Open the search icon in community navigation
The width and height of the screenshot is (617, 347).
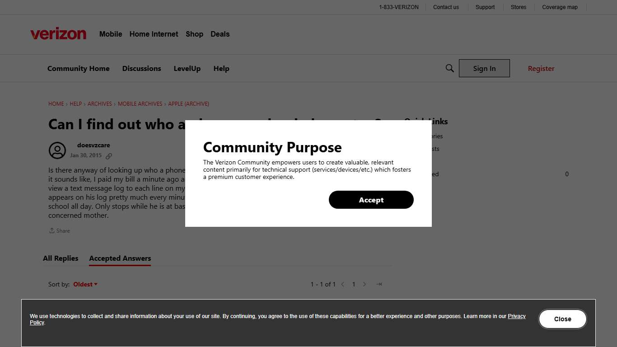[x=449, y=68]
